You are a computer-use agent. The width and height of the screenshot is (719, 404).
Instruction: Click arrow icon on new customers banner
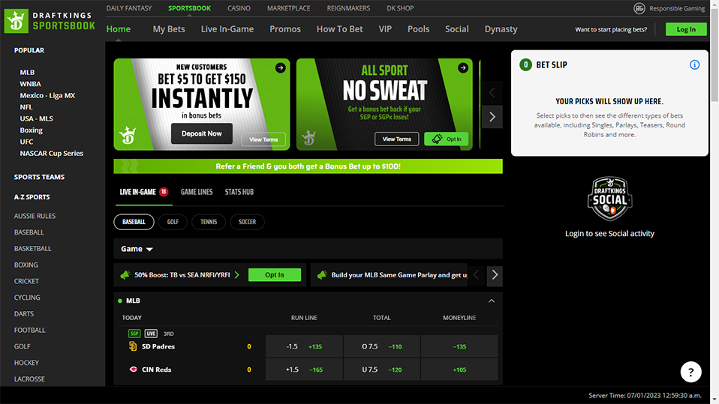[x=280, y=68]
